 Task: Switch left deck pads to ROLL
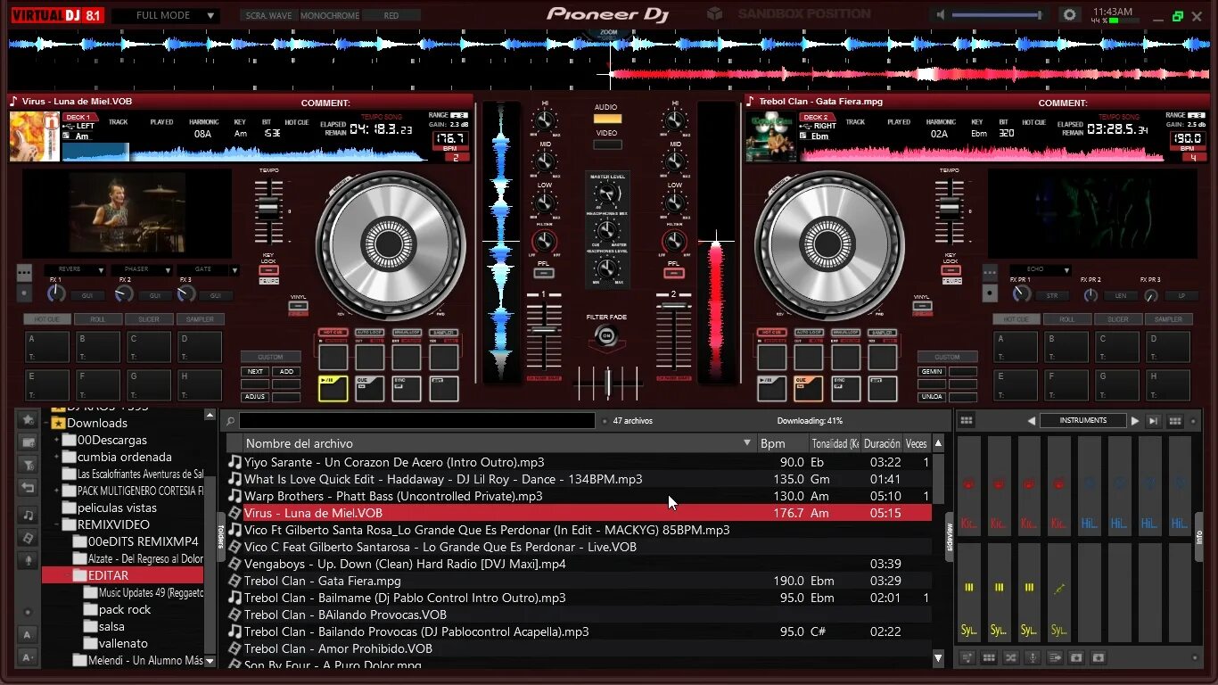pos(98,318)
